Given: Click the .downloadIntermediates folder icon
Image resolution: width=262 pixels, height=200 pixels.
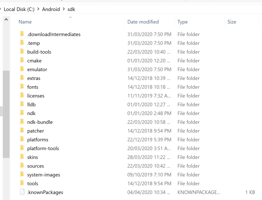Looking at the screenshot, I should [x=22, y=34].
